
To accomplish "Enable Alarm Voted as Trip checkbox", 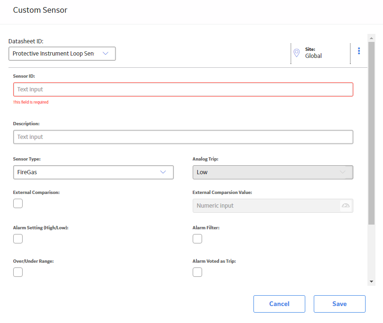I will pos(197,272).
